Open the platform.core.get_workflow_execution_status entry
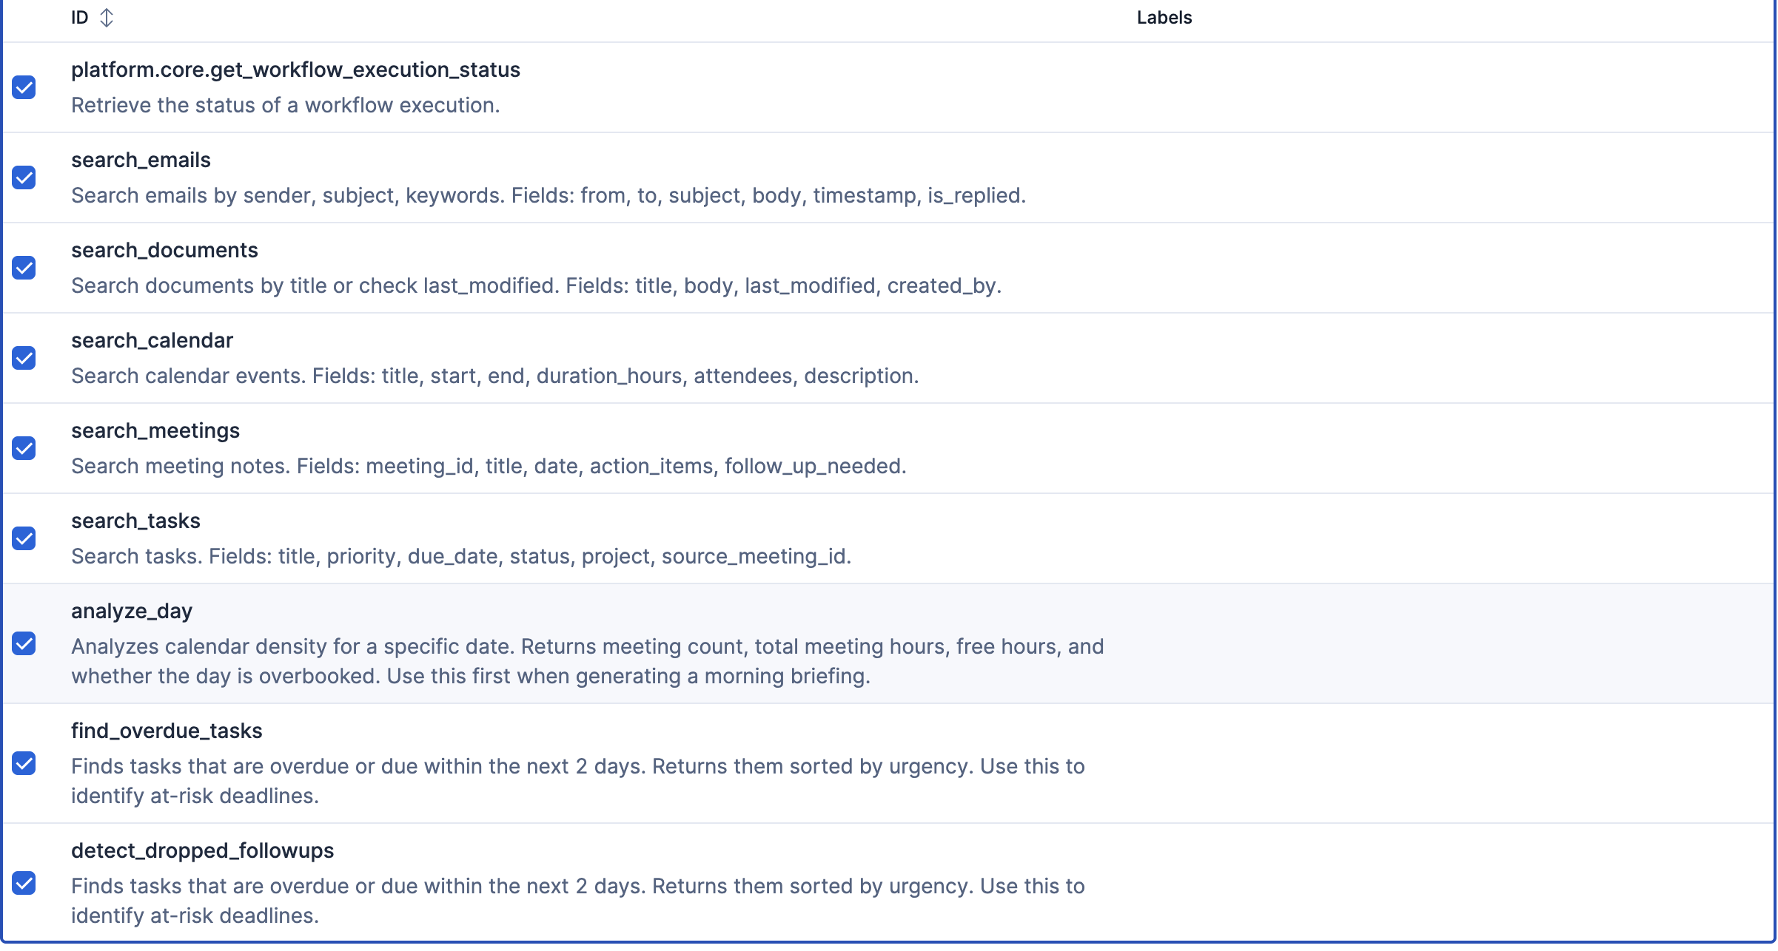The height and width of the screenshot is (951, 1778). pyautogui.click(x=295, y=70)
